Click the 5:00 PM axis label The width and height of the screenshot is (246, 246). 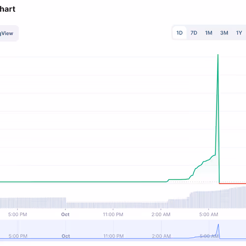(18, 215)
